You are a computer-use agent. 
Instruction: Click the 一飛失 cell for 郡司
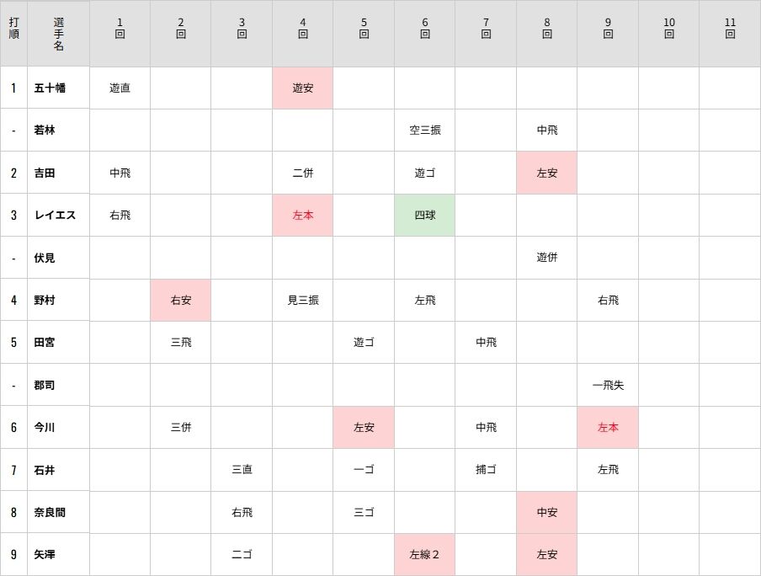[608, 385]
